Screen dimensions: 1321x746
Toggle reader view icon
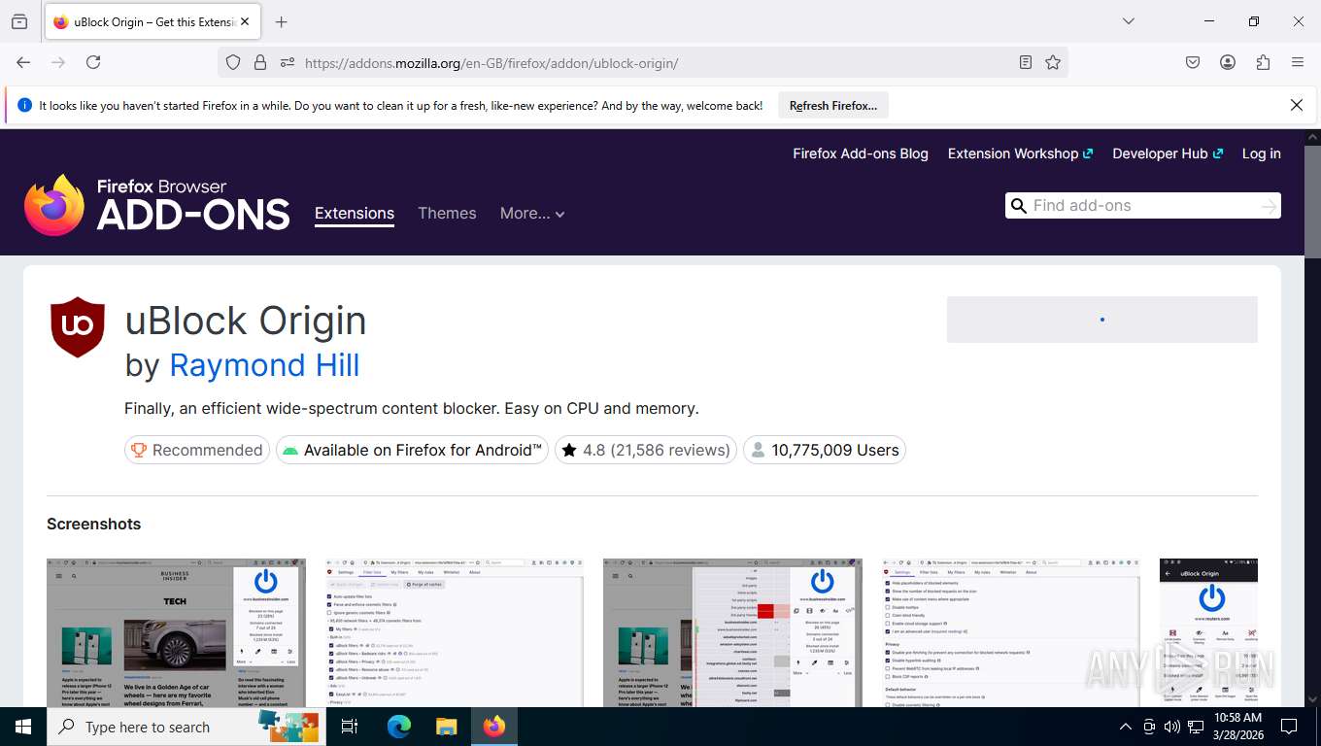1026,62
